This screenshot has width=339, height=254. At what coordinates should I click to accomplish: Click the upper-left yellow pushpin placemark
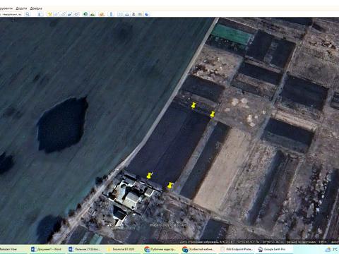pos(194,105)
